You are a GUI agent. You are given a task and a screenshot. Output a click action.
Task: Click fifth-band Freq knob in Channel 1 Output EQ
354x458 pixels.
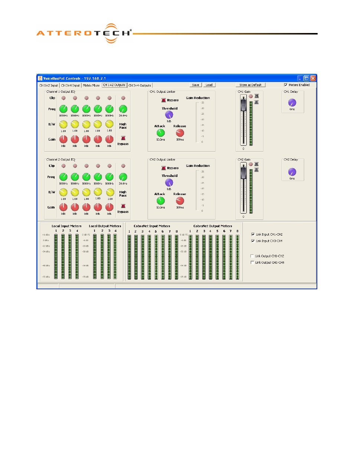[x=109, y=109]
